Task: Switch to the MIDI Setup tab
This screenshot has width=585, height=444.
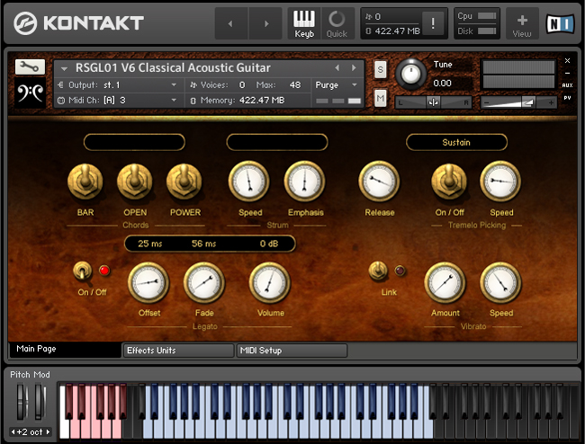Action: tap(292, 351)
